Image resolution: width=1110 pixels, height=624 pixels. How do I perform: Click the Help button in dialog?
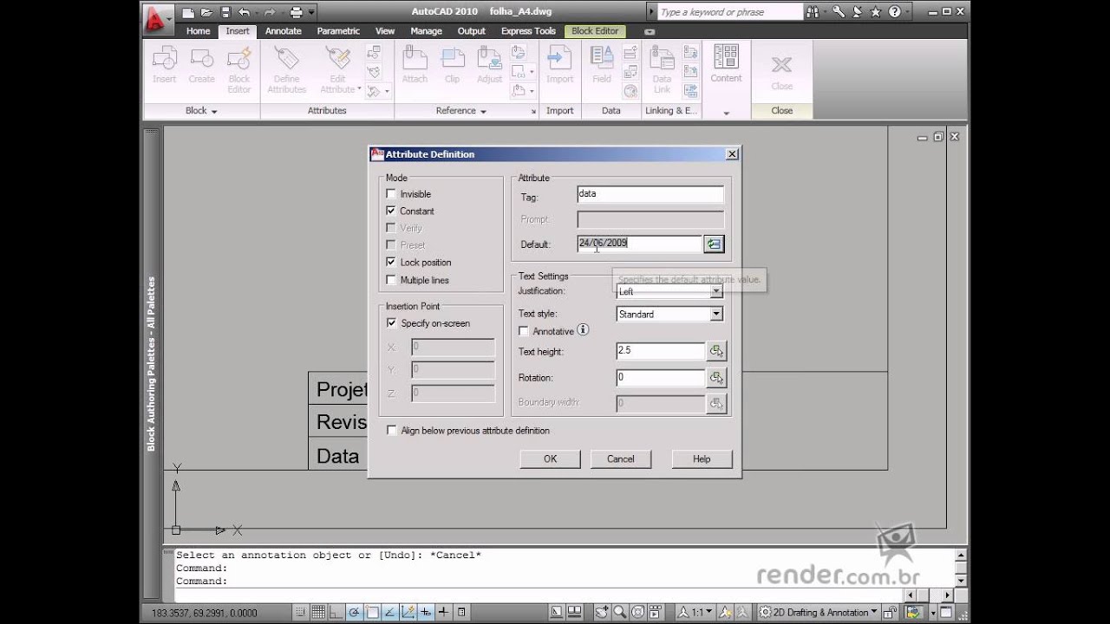[702, 458]
